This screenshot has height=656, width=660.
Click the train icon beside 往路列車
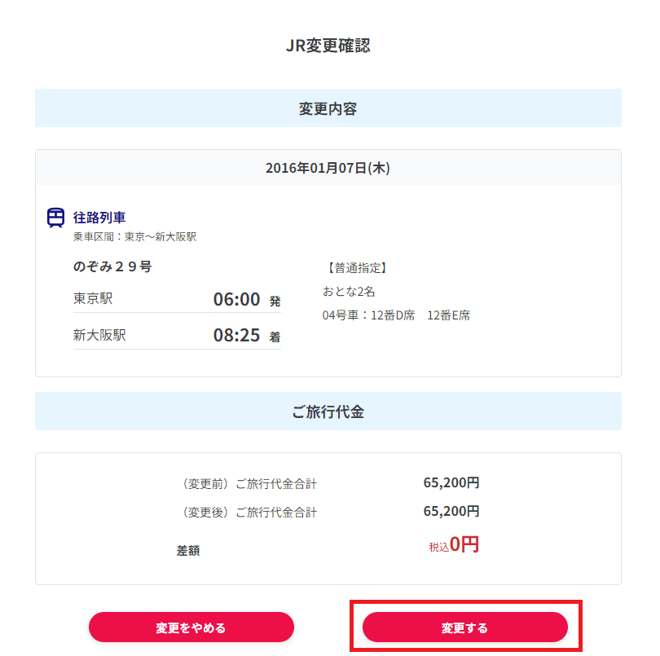55,218
